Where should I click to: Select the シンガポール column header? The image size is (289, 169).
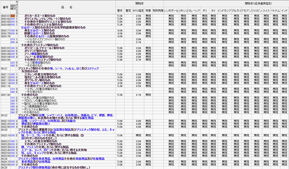171,11
